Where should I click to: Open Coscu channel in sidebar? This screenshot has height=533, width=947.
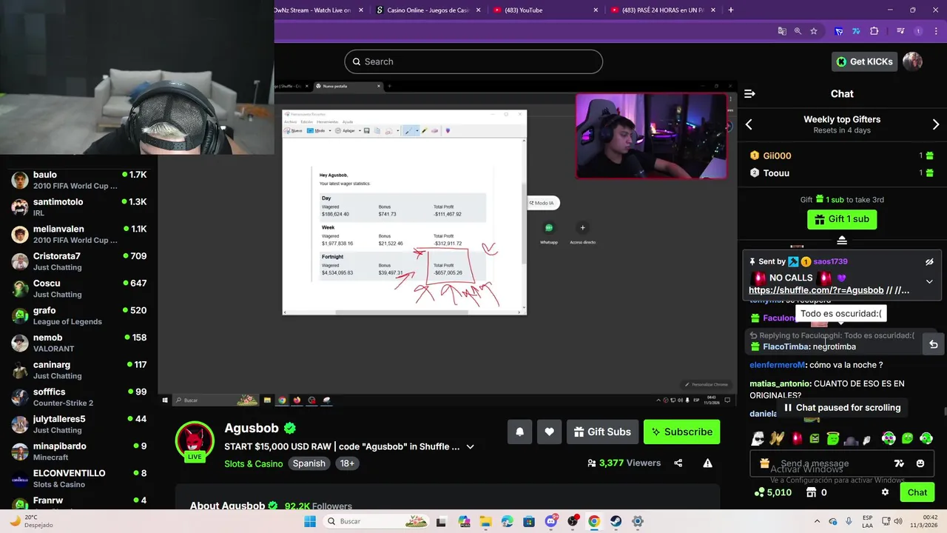point(78,289)
